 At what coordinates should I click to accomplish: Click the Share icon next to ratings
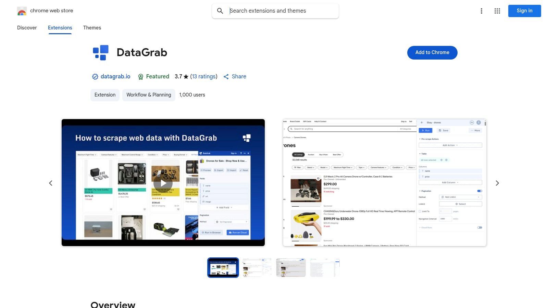(226, 76)
